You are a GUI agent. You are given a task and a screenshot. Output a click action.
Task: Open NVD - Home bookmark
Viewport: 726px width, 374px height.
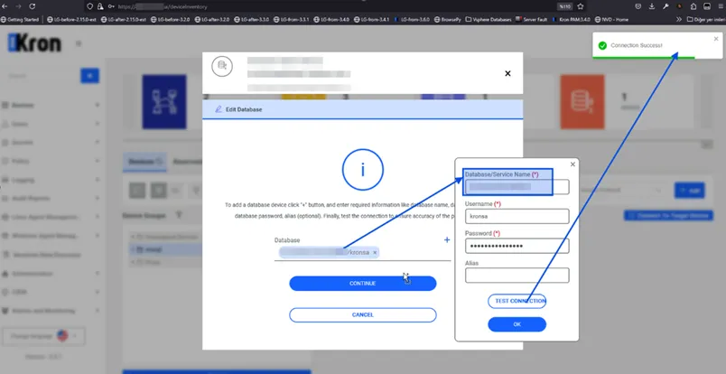click(x=611, y=20)
